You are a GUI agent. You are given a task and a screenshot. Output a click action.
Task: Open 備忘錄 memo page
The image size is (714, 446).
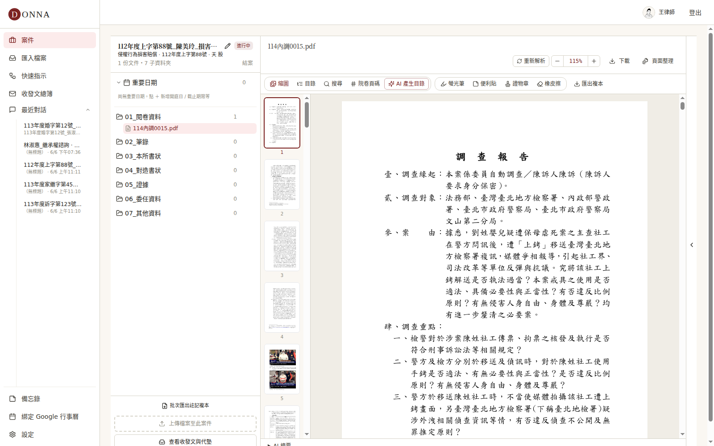50,399
